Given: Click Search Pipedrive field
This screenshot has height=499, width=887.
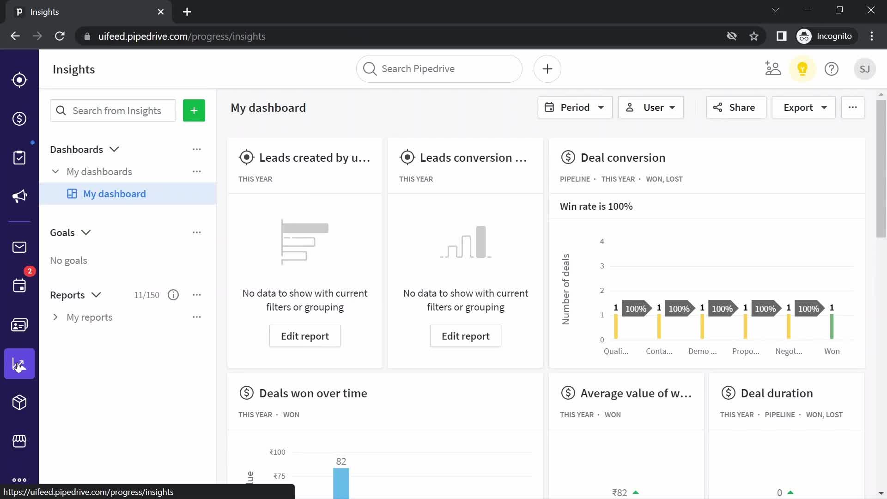Looking at the screenshot, I should pyautogui.click(x=439, y=69).
